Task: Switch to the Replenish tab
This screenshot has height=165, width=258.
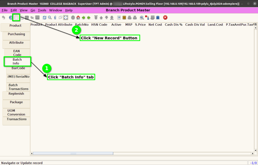Action: click(x=16, y=95)
